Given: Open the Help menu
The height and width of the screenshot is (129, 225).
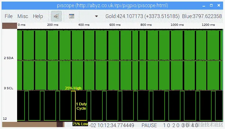Looking at the screenshot, I should click(x=38, y=16).
